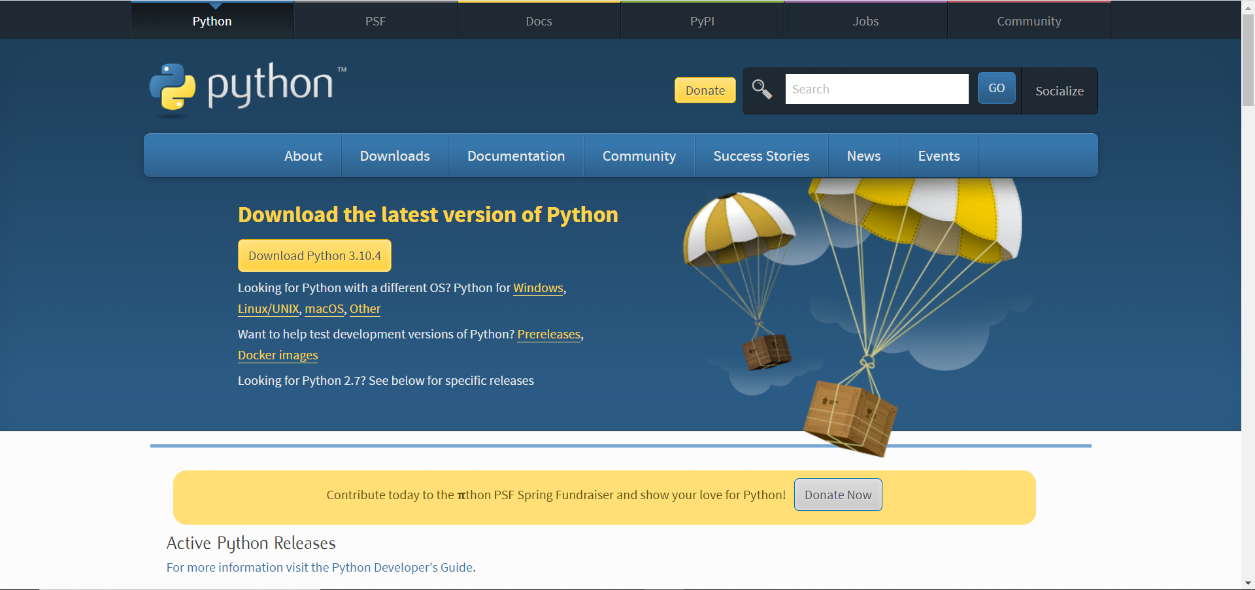The image size is (1255, 590).
Task: Open the Community top tab
Action: 1029,21
